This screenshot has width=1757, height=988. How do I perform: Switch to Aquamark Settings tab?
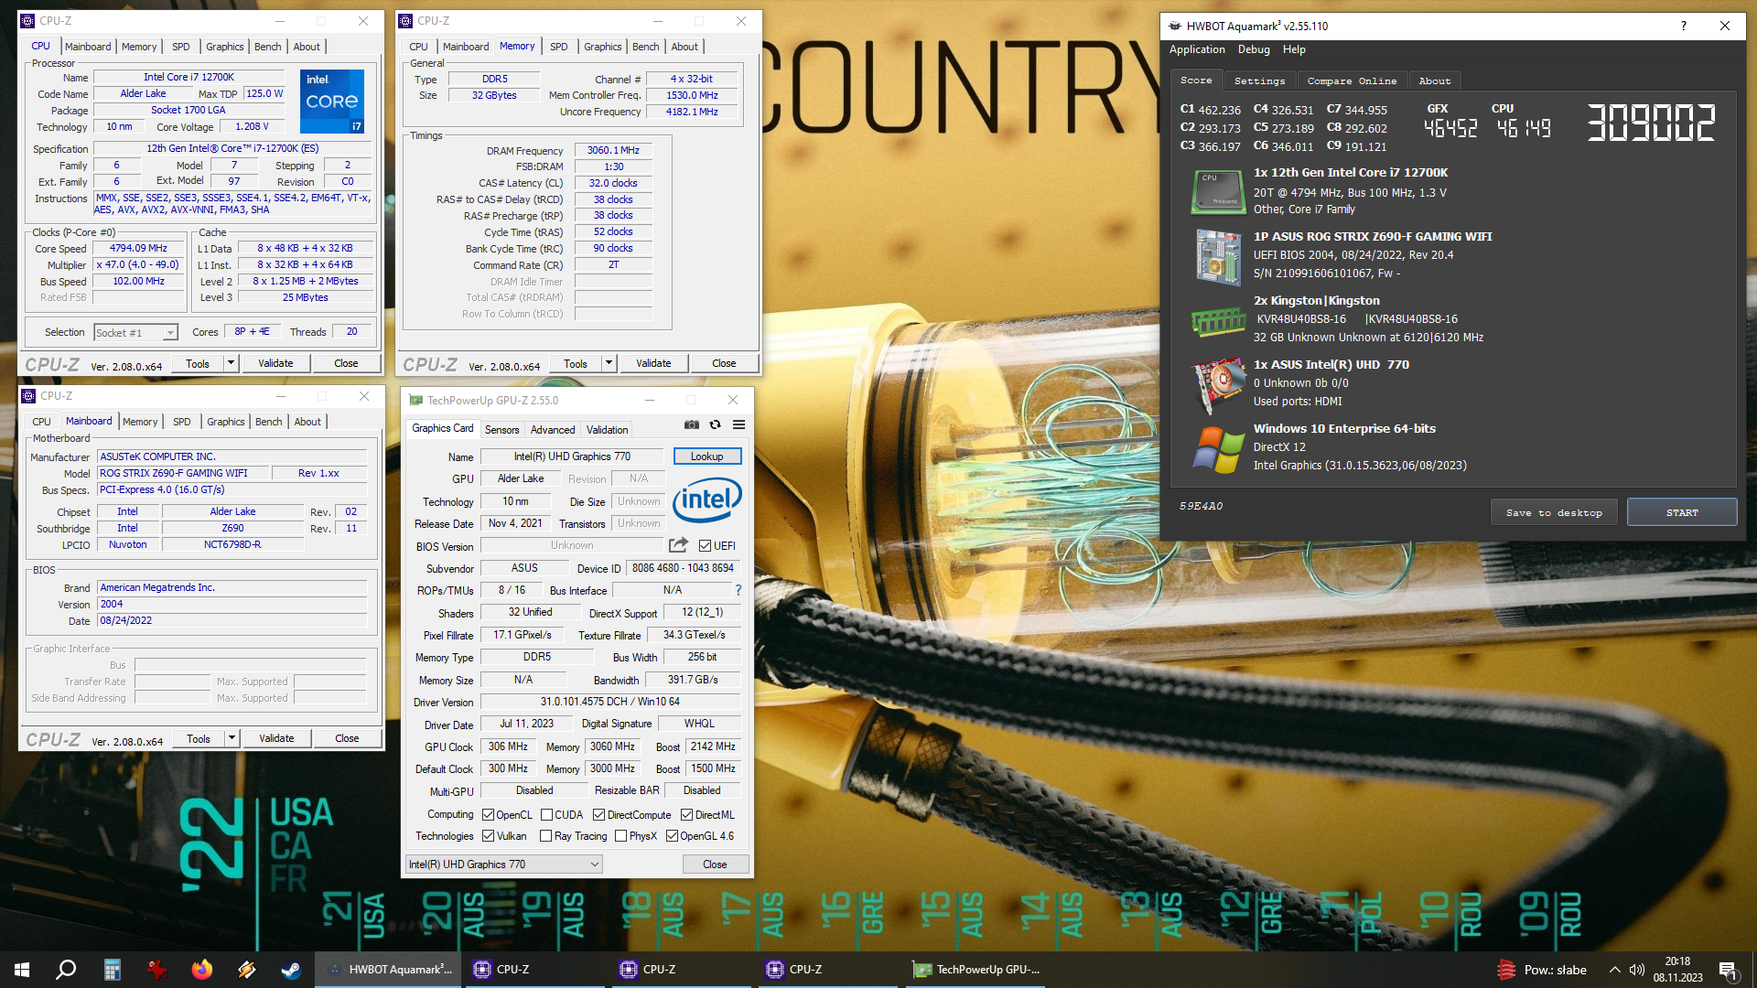click(x=1260, y=81)
